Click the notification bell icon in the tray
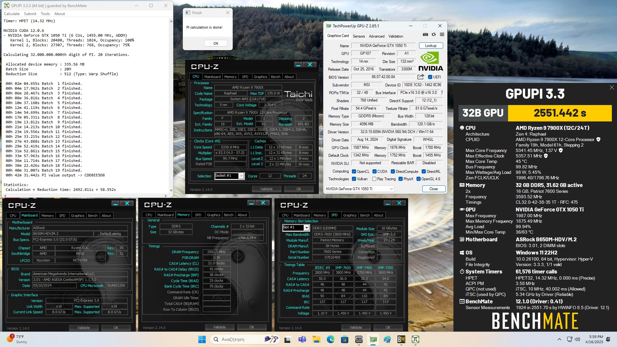This screenshot has height=347, width=617. pos(608,339)
